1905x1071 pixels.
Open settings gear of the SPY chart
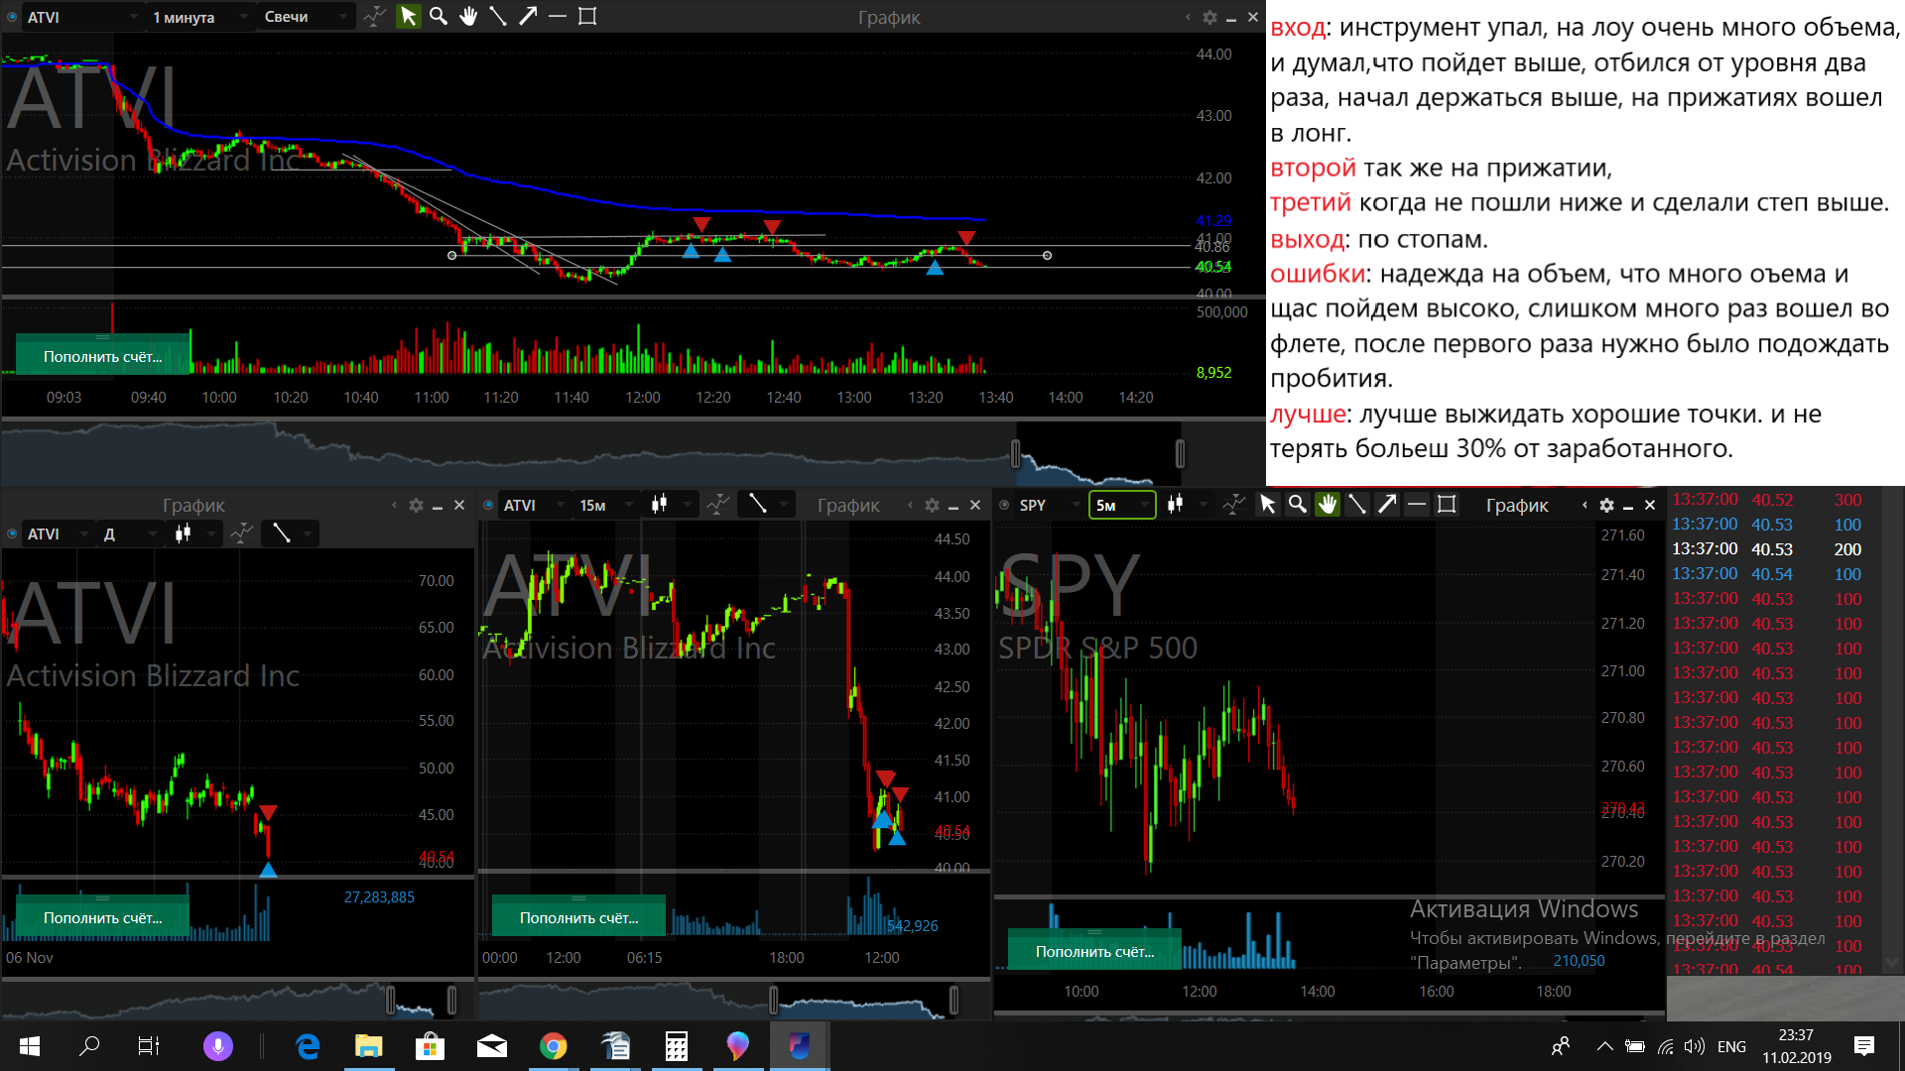tap(1606, 505)
